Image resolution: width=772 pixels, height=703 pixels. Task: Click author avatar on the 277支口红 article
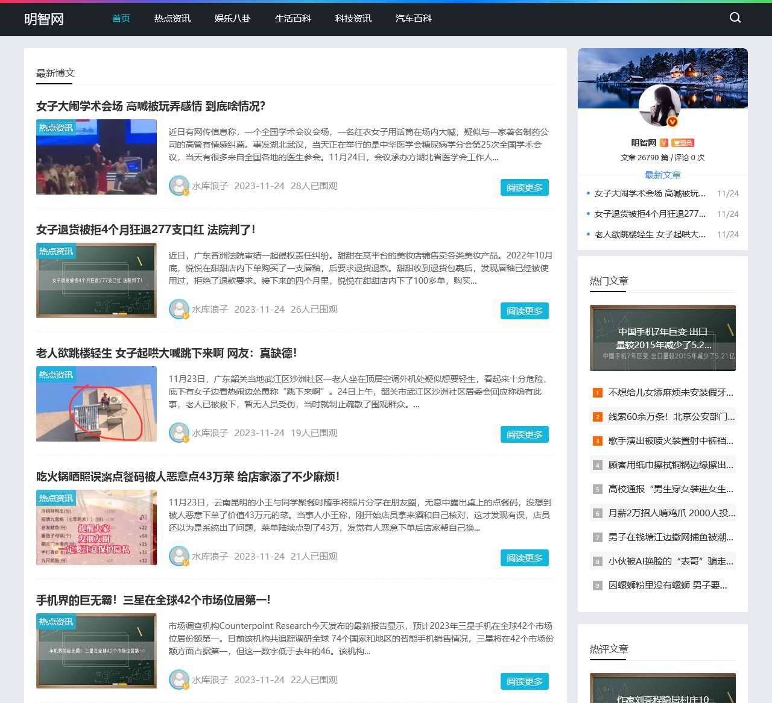179,309
